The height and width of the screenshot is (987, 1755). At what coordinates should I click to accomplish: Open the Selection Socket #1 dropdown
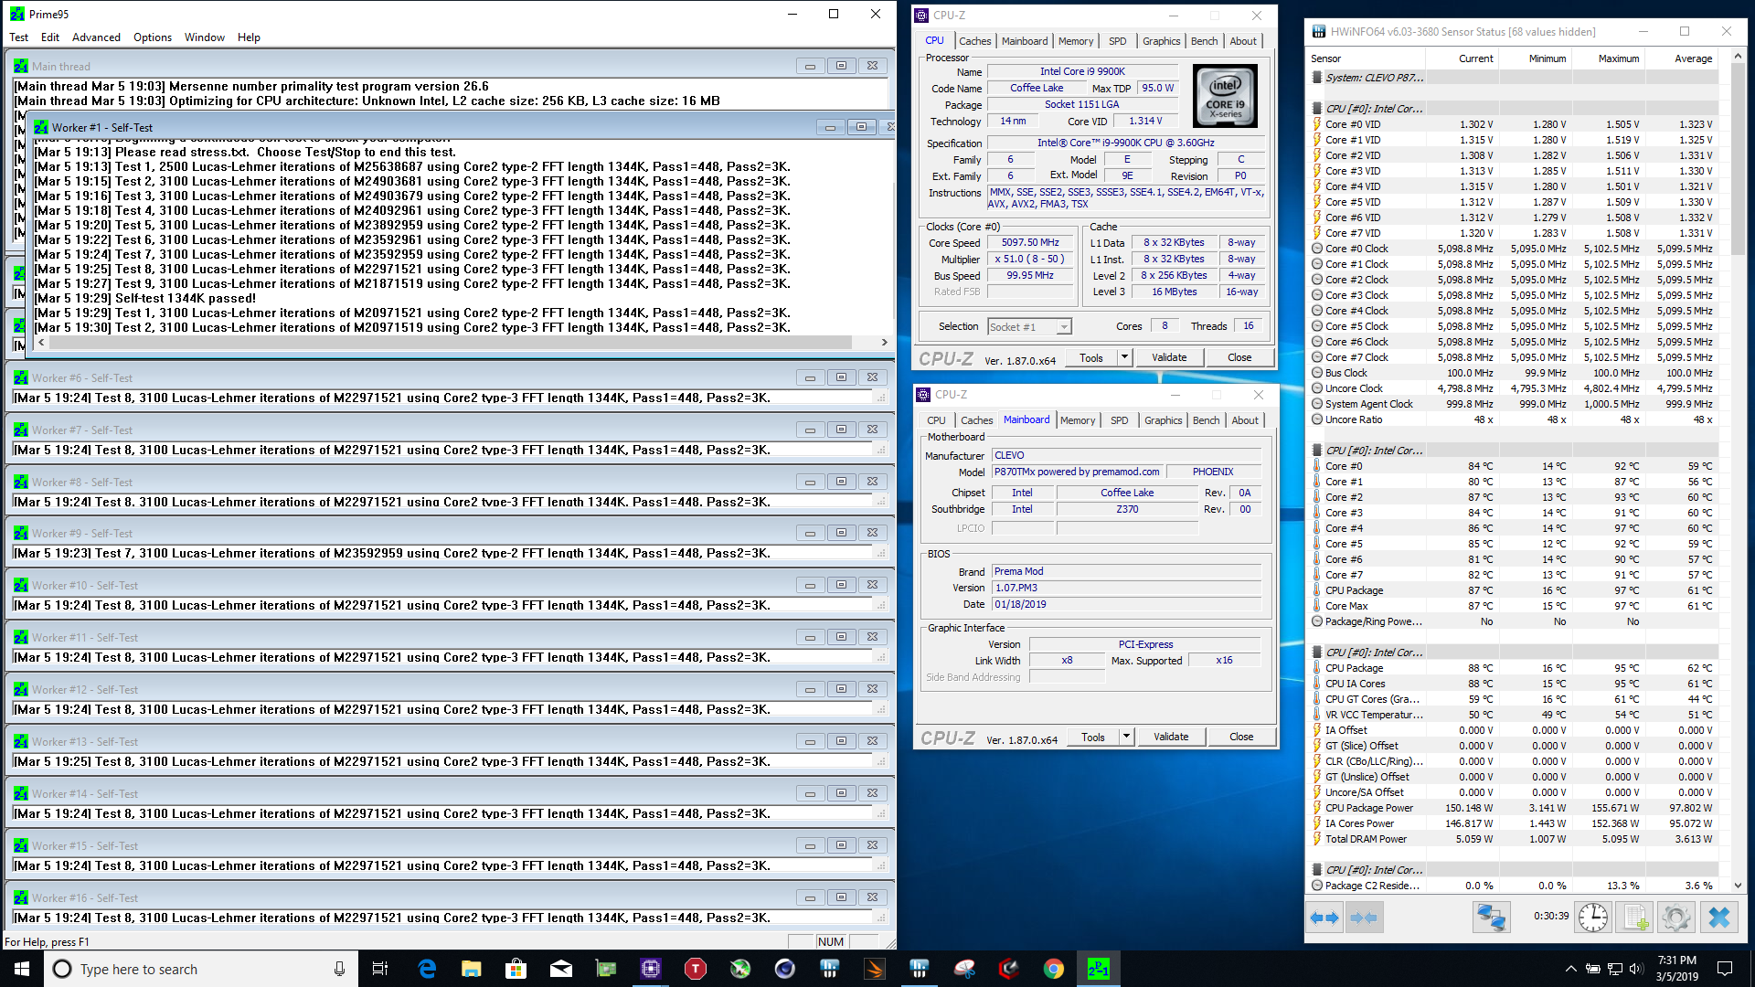pyautogui.click(x=1063, y=327)
